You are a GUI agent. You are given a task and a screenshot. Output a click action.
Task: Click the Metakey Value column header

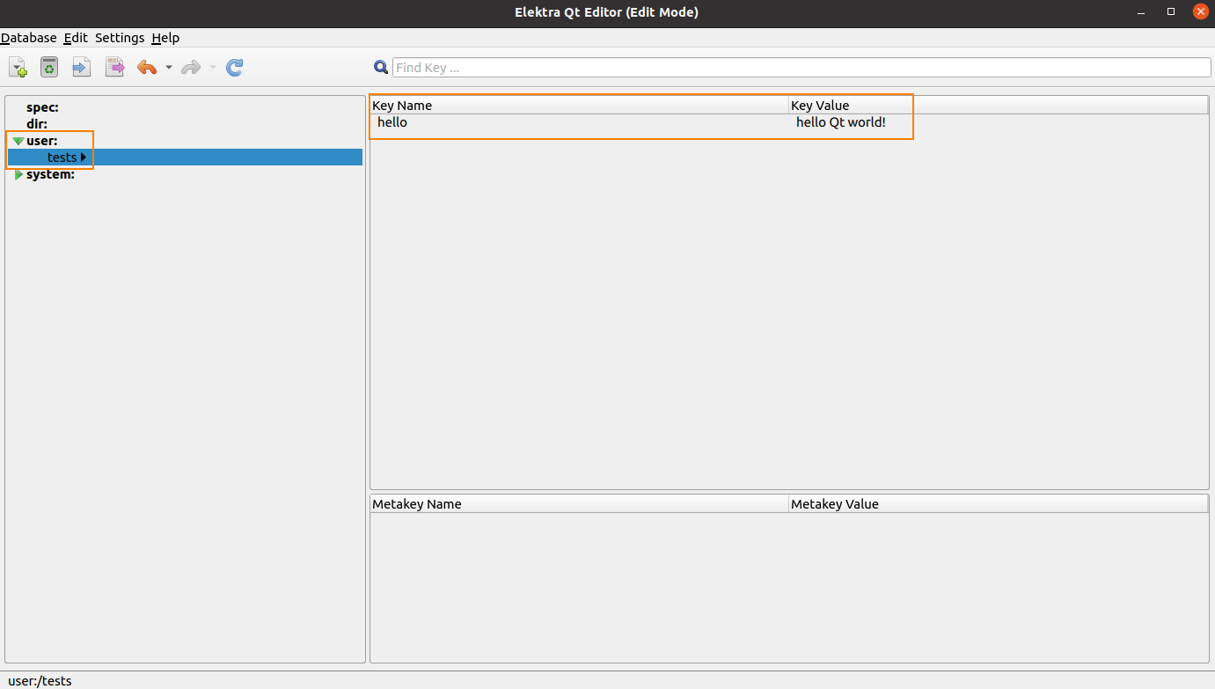pyautogui.click(x=999, y=504)
